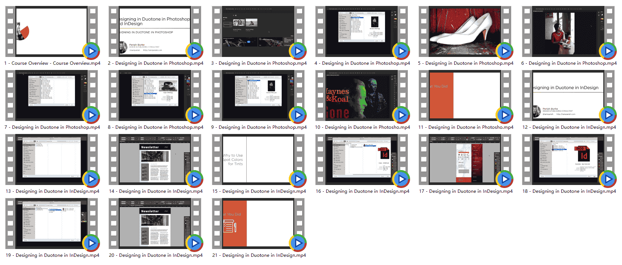The width and height of the screenshot is (622, 265).
Task: Select the thumbnail of Photoshop video 4
Action: [362, 31]
